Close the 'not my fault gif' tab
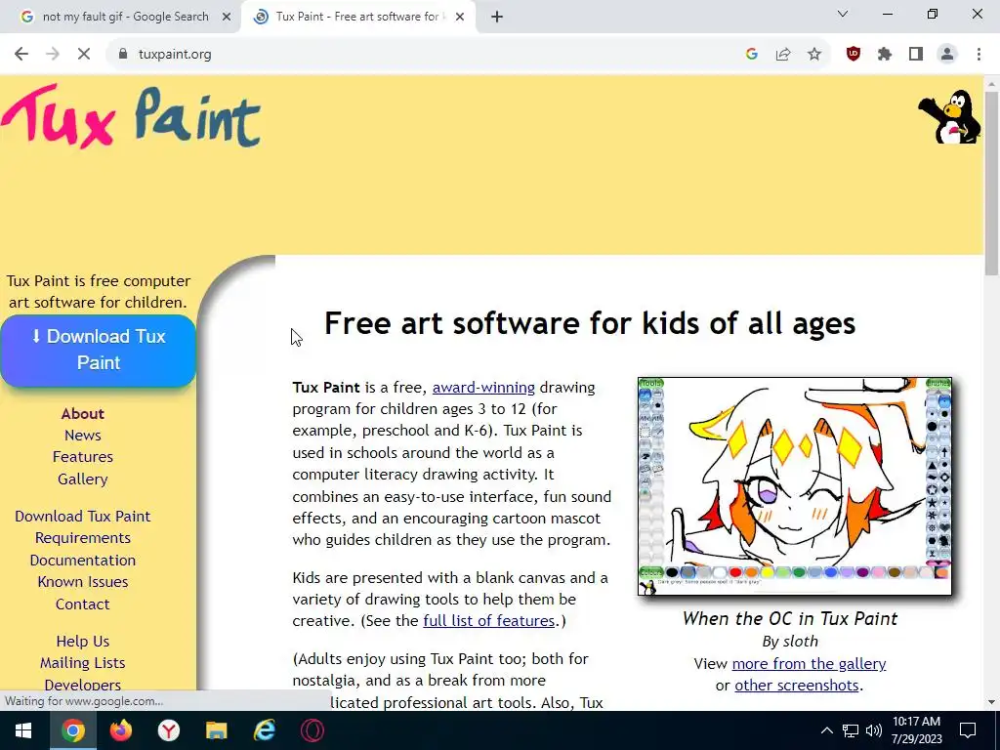 click(x=227, y=18)
